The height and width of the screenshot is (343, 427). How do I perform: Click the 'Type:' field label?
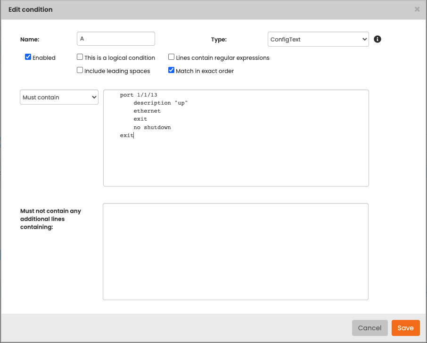click(x=219, y=40)
